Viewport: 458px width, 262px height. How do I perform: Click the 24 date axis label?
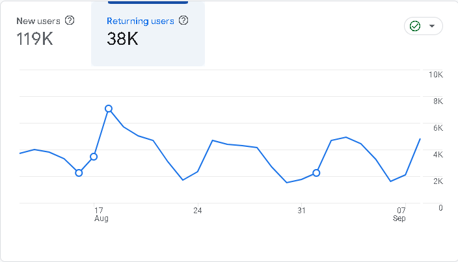[197, 211]
